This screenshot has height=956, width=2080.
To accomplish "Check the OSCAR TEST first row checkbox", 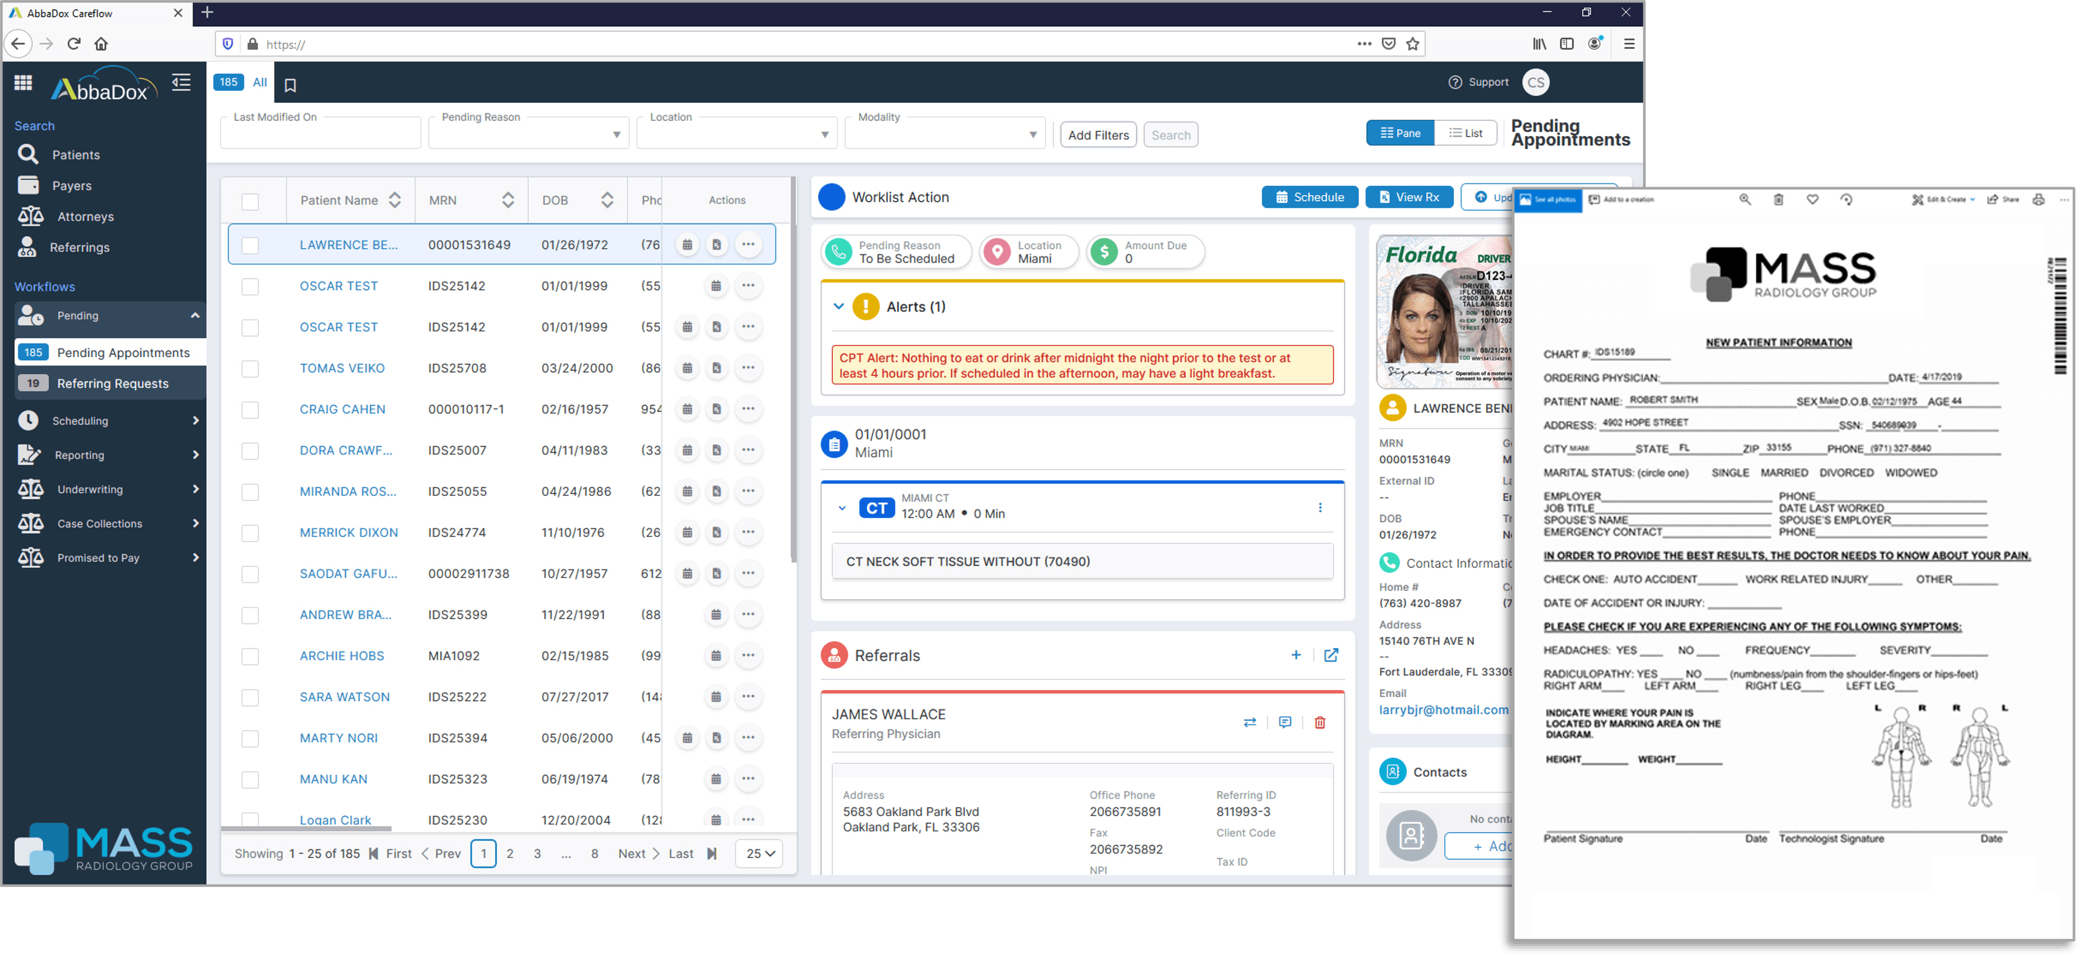I will pos(250,286).
